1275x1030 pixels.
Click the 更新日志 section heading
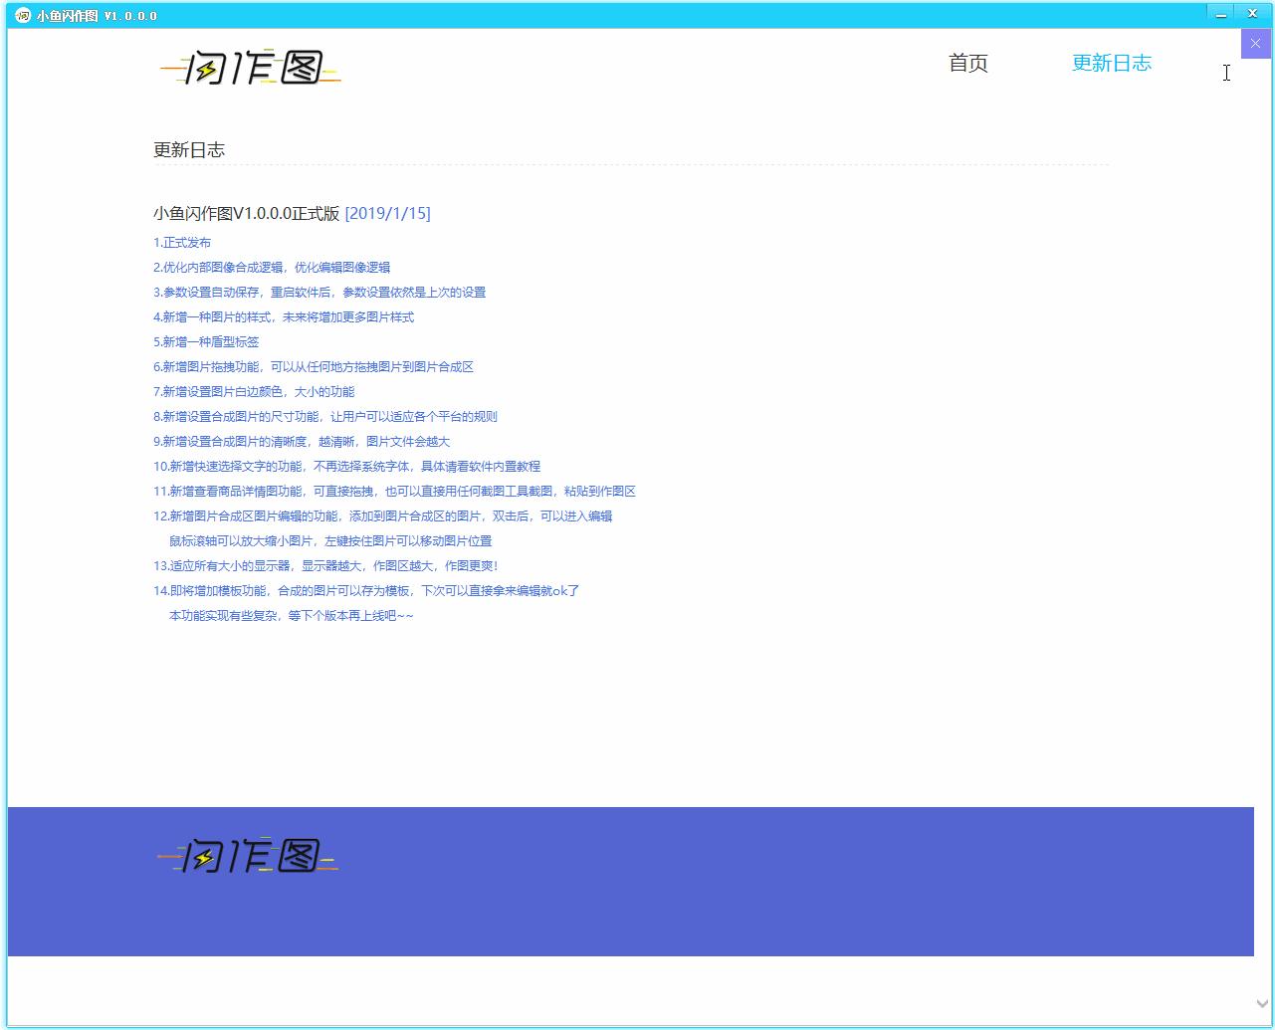click(189, 150)
